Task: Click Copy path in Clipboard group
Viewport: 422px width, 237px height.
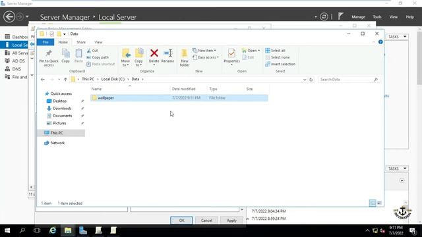Action: [x=98, y=57]
